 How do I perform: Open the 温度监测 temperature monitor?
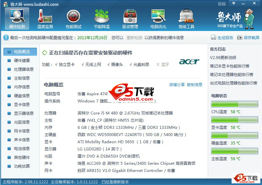tap(45, 19)
